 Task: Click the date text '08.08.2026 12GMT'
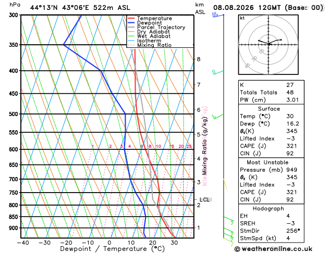coord(247,8)
